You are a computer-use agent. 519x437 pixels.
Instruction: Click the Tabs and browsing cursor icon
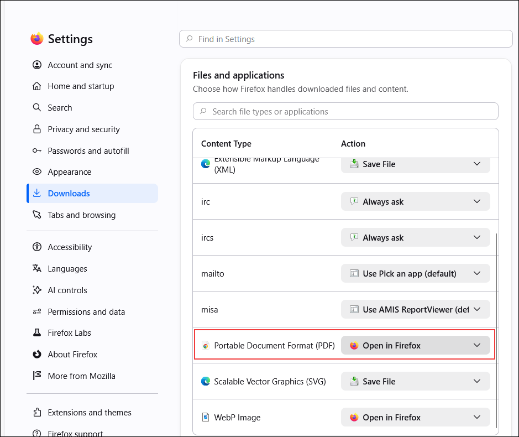pos(37,215)
